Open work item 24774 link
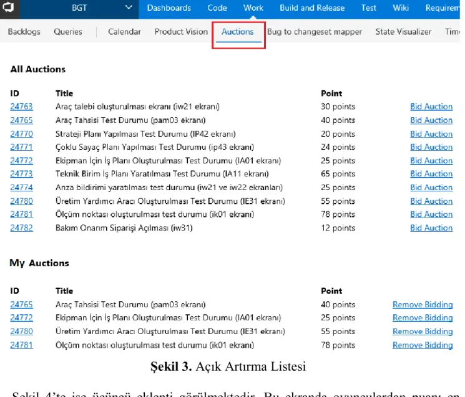The image size is (465, 397). point(21,188)
